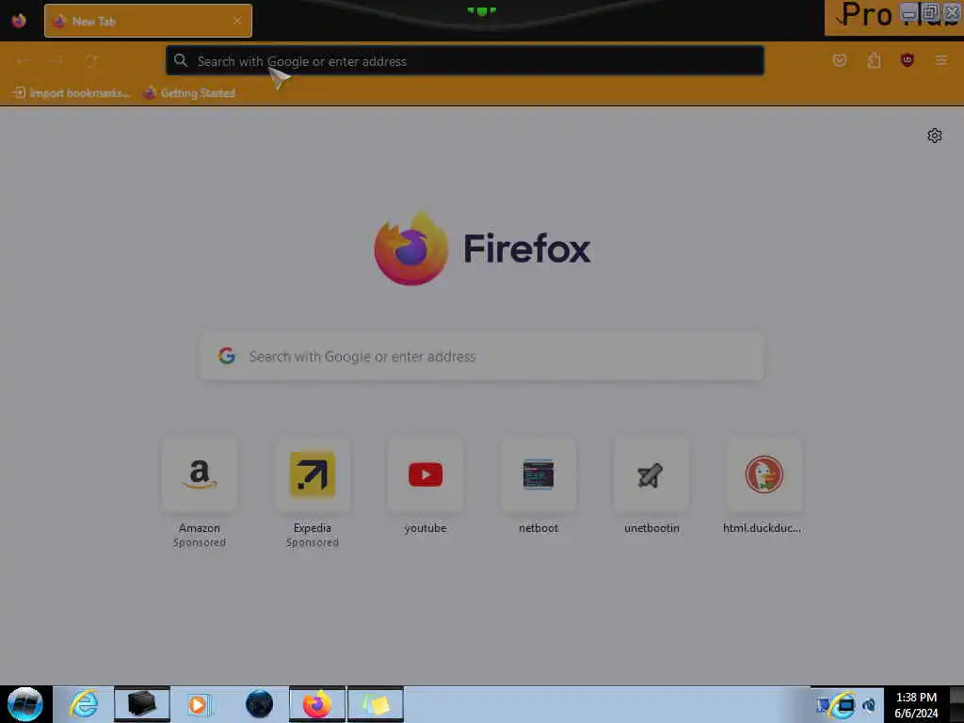Click the Save to Pocket icon
This screenshot has width=964, height=723.
pos(839,60)
